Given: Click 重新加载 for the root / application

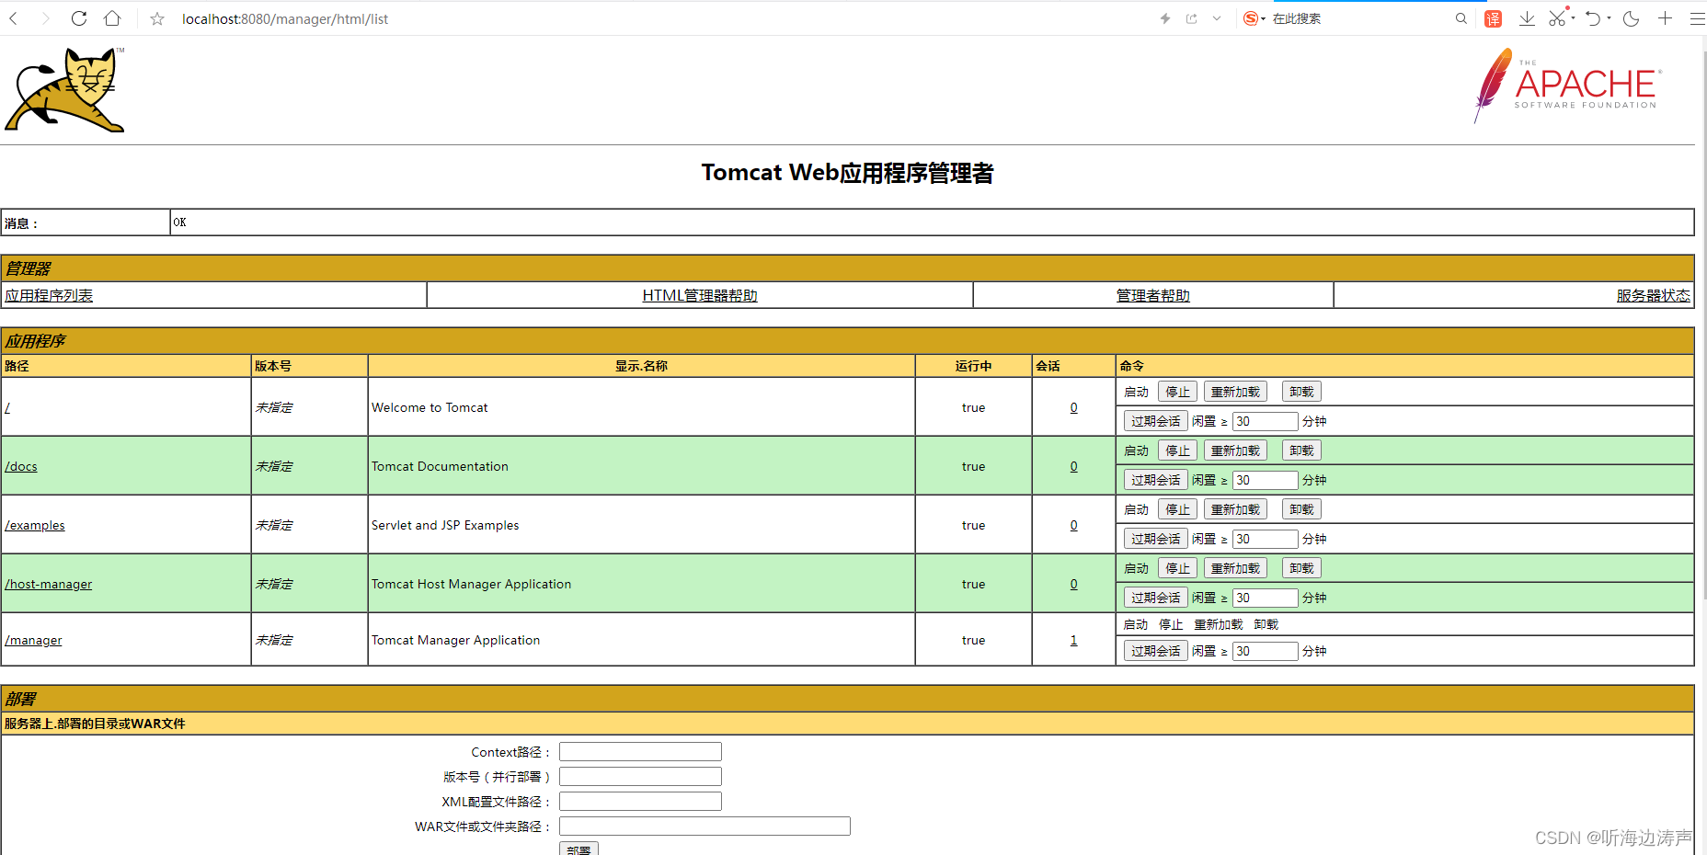Looking at the screenshot, I should coord(1235,392).
